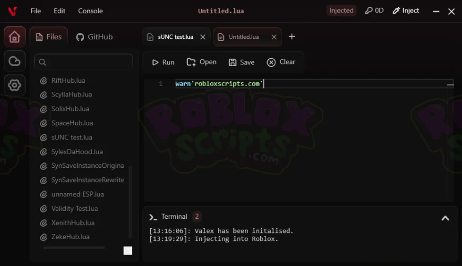Run the current script
Screen dimensions: 462x266
coord(163,62)
